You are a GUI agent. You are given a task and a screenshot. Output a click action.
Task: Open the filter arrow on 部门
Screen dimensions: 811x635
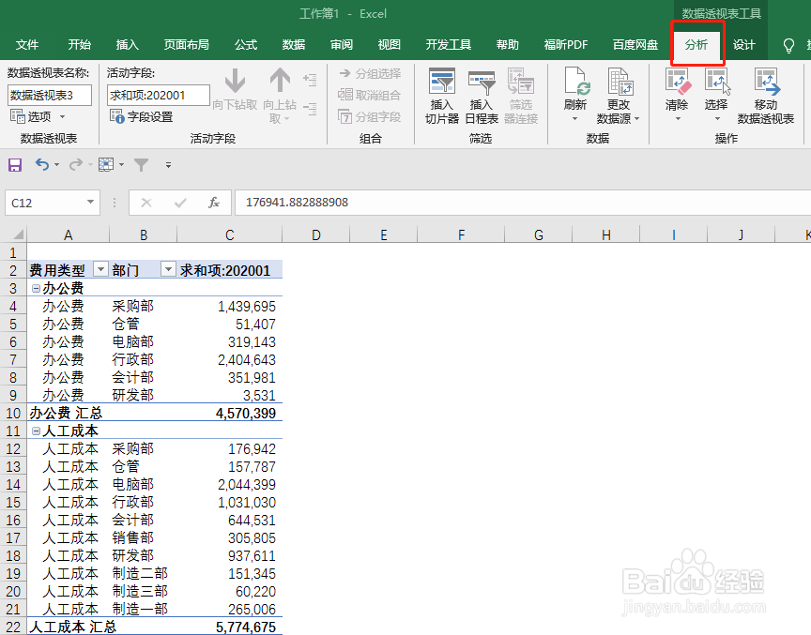click(x=168, y=269)
